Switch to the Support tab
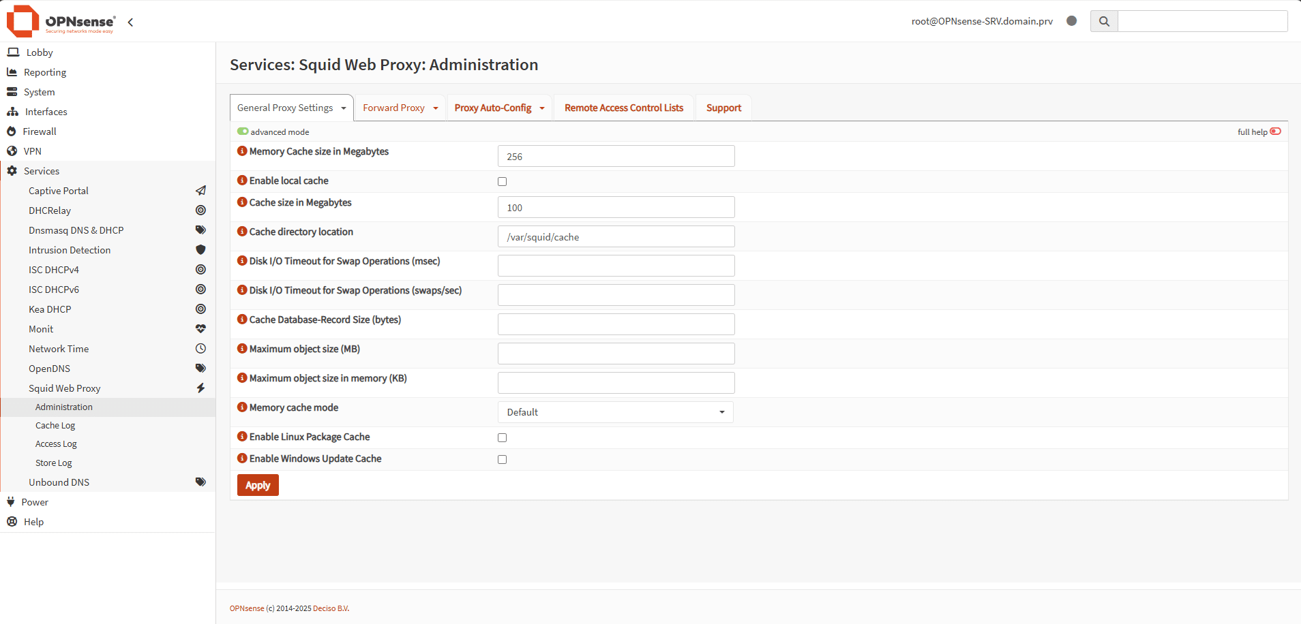Screen dimensions: 1301x624 723,108
